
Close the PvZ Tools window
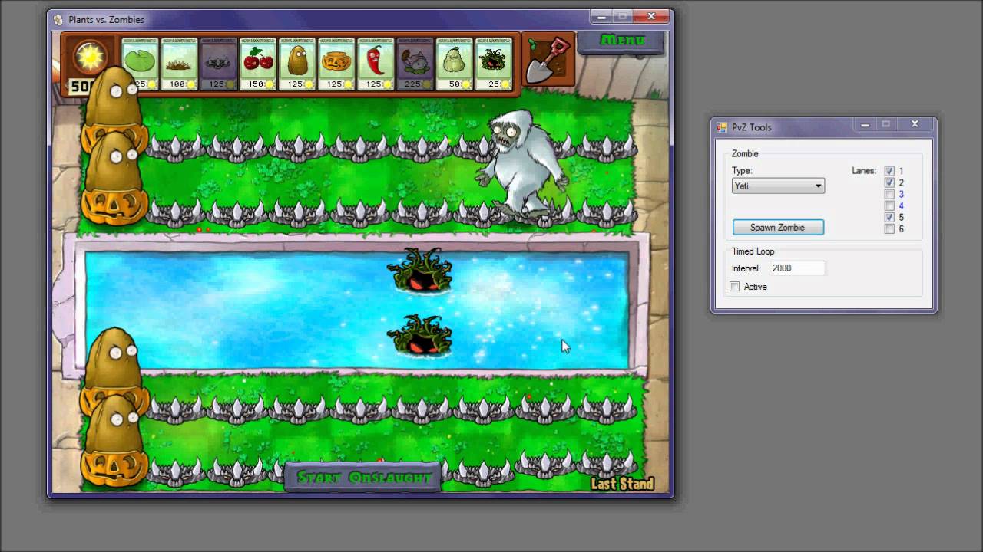[x=915, y=124]
